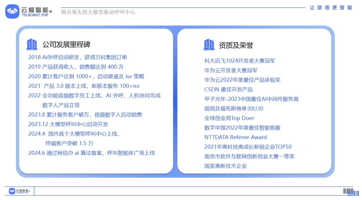The image size is (362, 200).
Task: Click the building icon beside 公司发展里程碑
Action: [32, 44]
